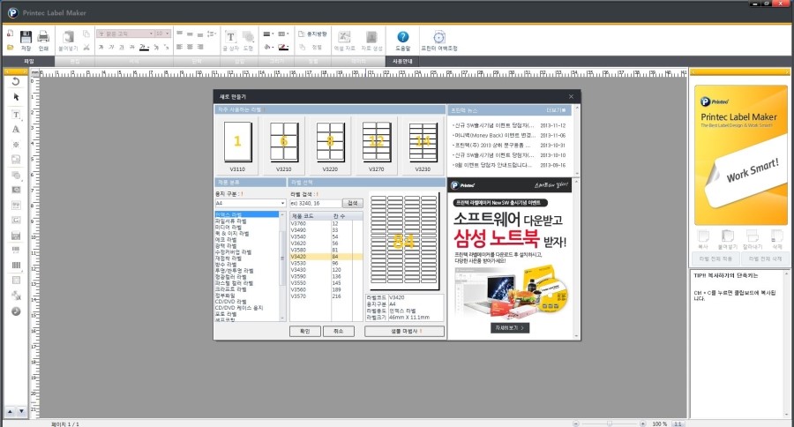Click the Print (인쇄) printer icon
Image resolution: width=794 pixels, height=427 pixels.
click(x=43, y=37)
